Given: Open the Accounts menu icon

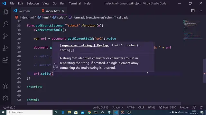Looking at the screenshot, I should click(5, 87).
